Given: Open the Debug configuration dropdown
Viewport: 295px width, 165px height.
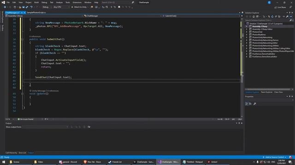Looking at the screenshot, I should click(47, 7).
